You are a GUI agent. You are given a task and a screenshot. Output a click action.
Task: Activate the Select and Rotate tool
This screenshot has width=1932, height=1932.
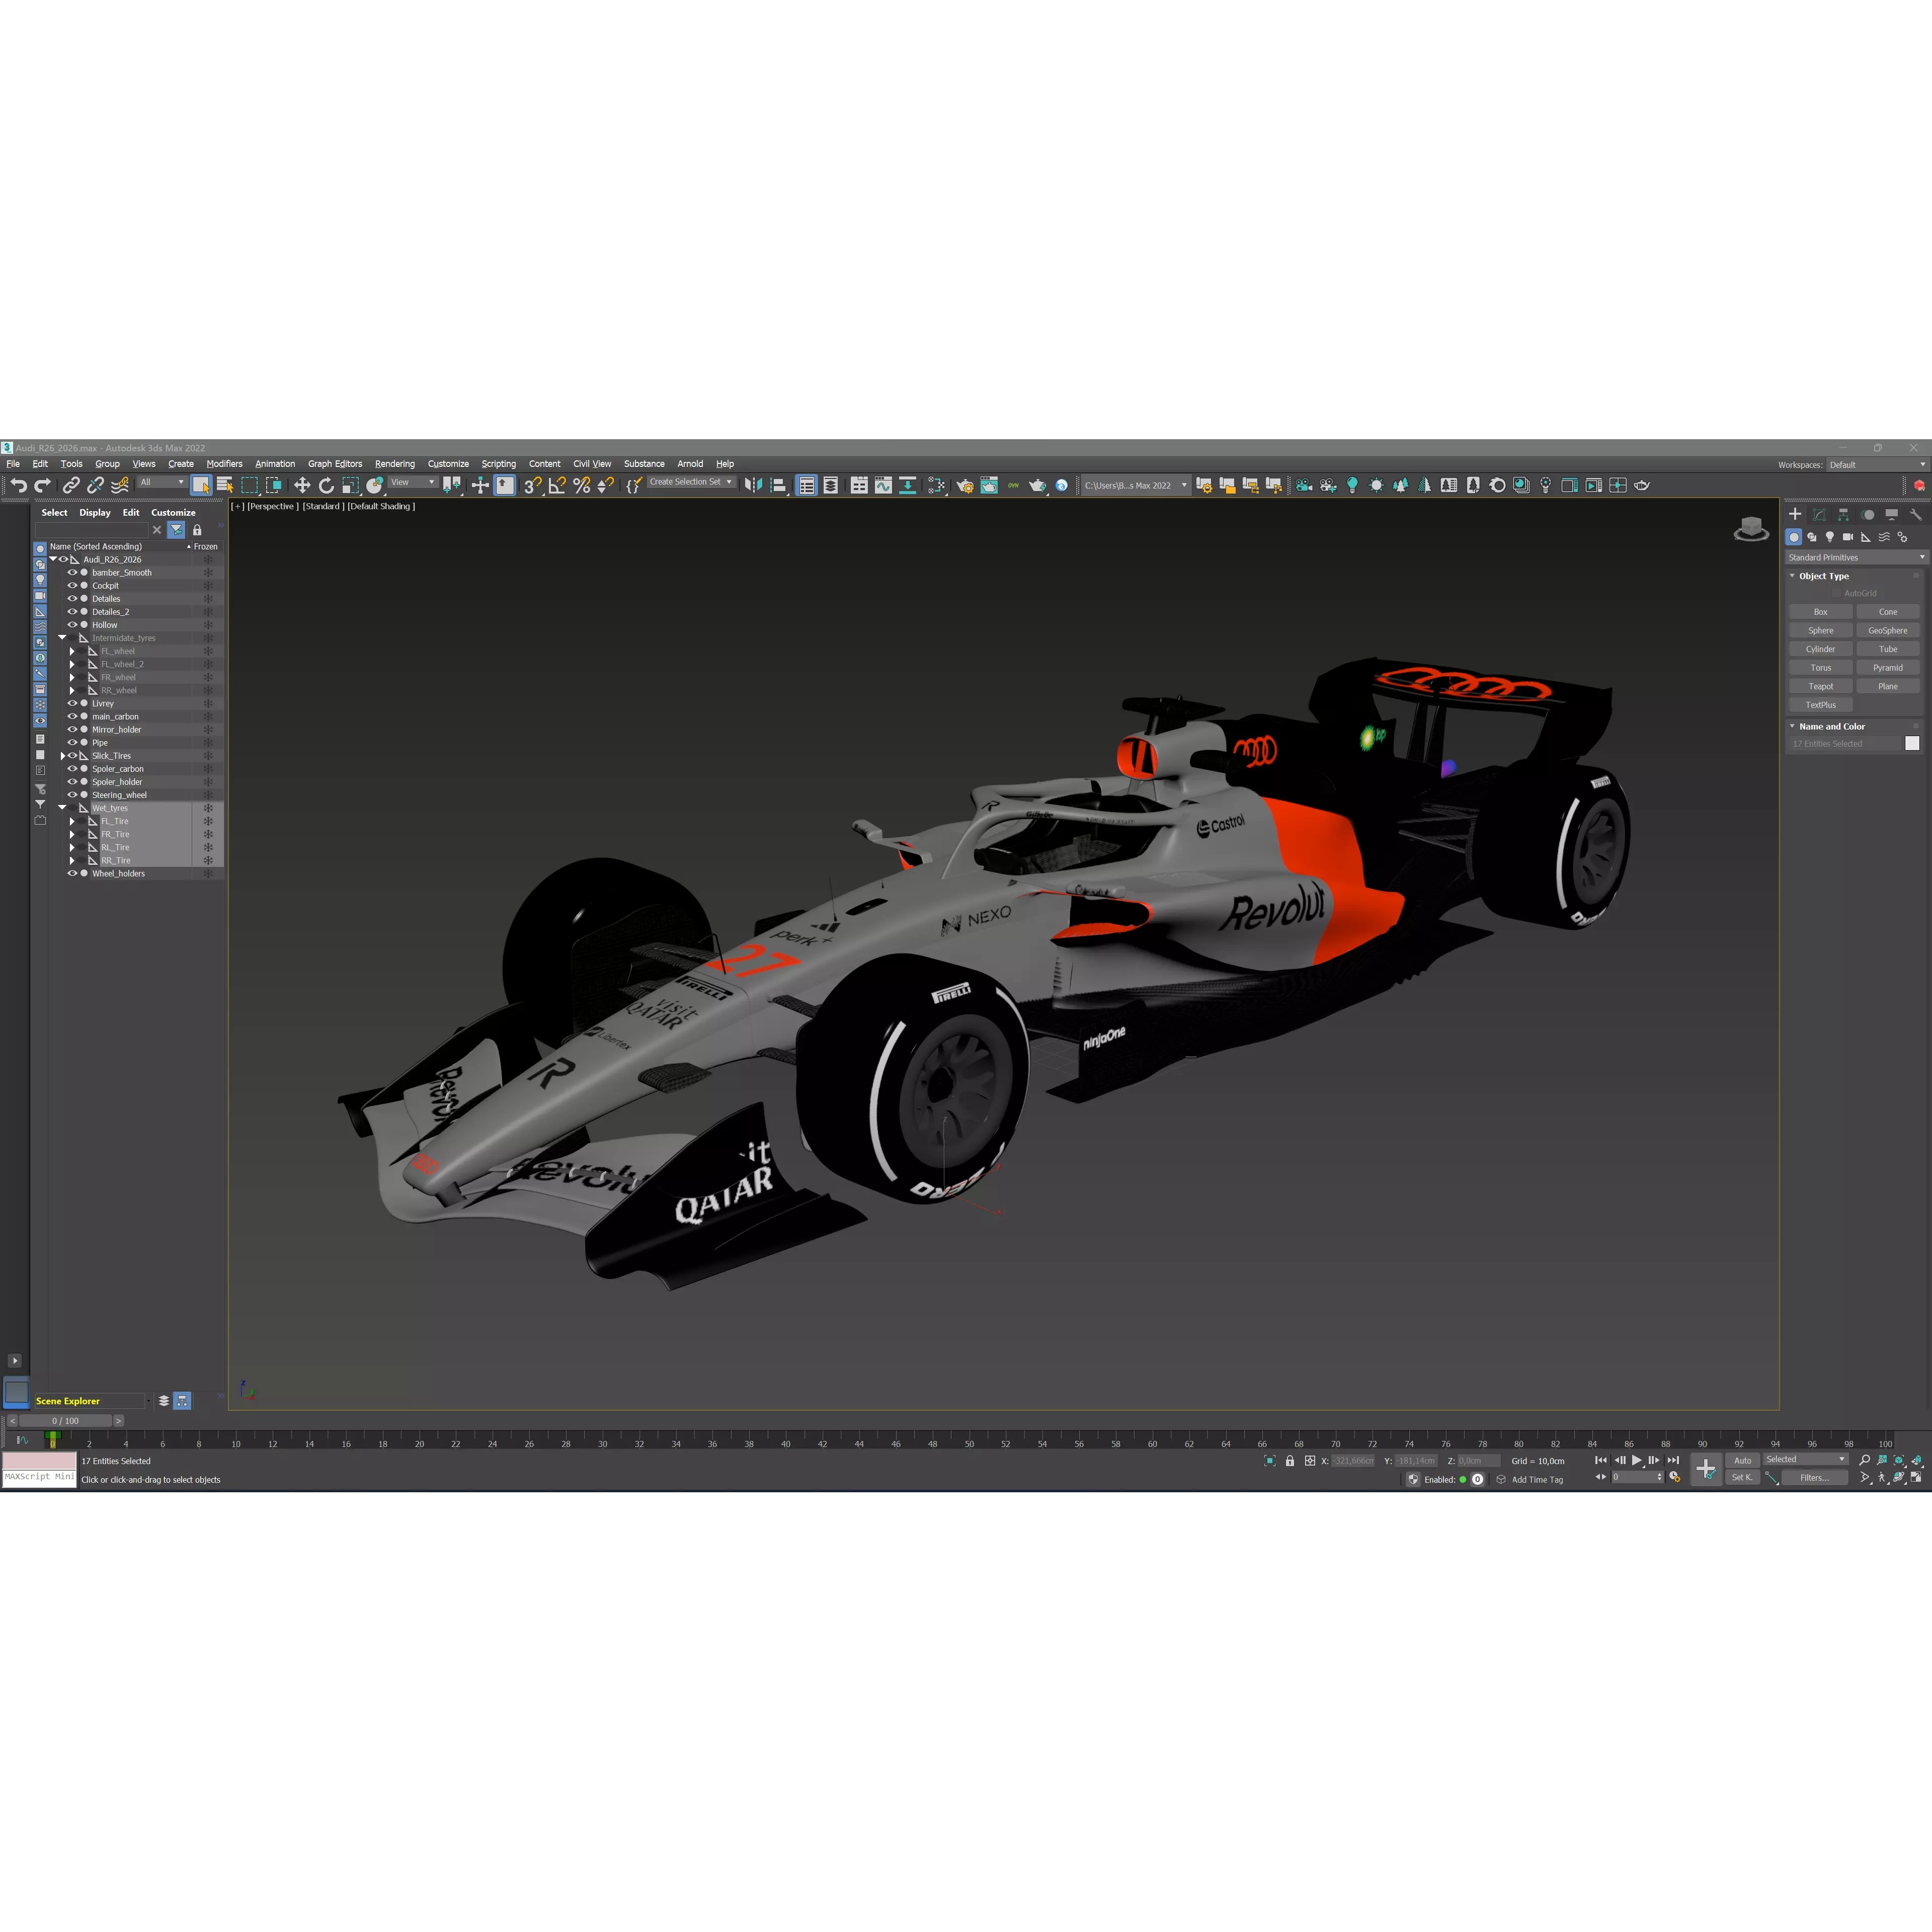point(327,485)
